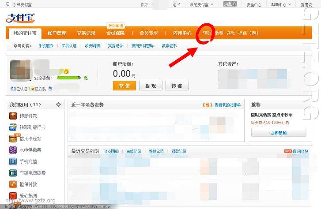Click the 随时充话费 整点来秒杀 headline
Image resolution: width=321 pixels, height=209 pixels.
[x=272, y=115]
